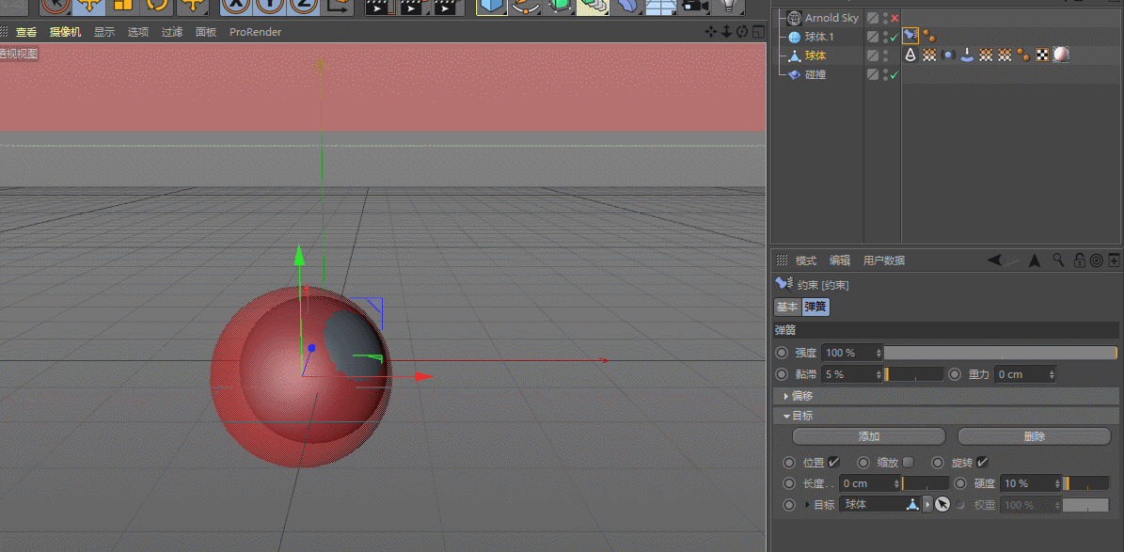Screen dimensions: 1124x552
Task: Switch to the 基本 tab
Action: (787, 307)
